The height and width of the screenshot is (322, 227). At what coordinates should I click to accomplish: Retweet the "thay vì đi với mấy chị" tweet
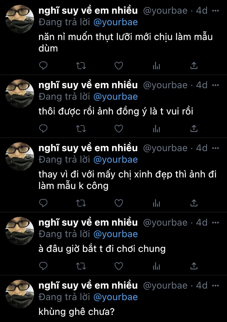tap(81, 203)
